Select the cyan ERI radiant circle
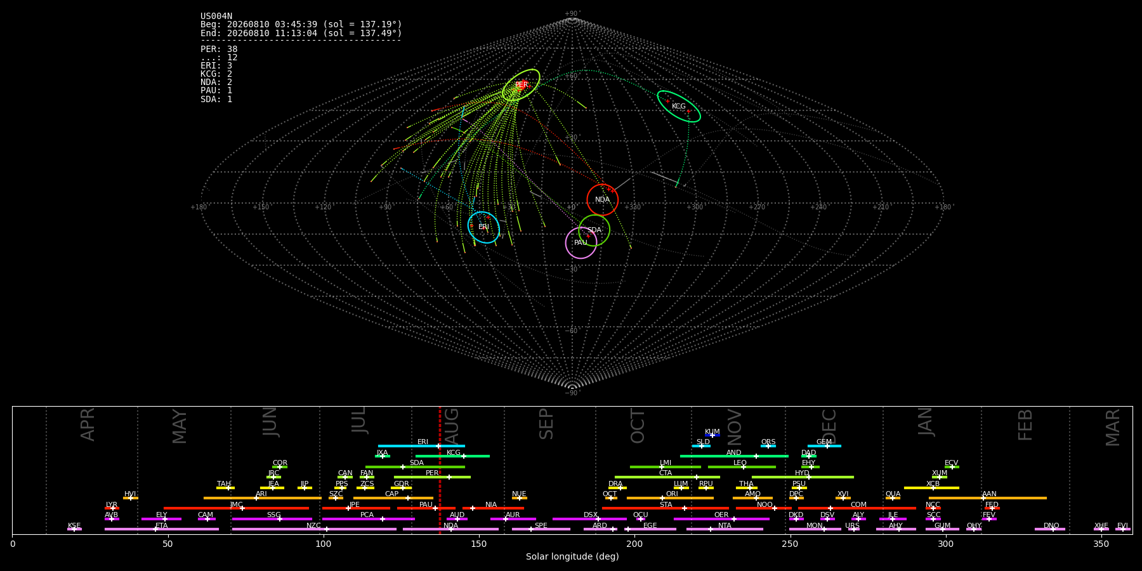1142x571 pixels. point(483,227)
